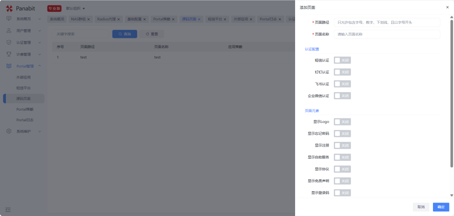Click the 计费管理 trophy icon
Image resolution: width=454 pixels, height=216 pixels.
[9, 54]
